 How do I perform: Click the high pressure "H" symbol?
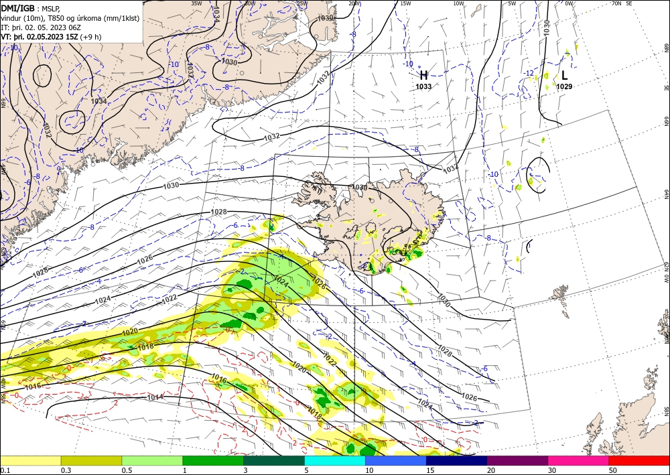pyautogui.click(x=423, y=76)
